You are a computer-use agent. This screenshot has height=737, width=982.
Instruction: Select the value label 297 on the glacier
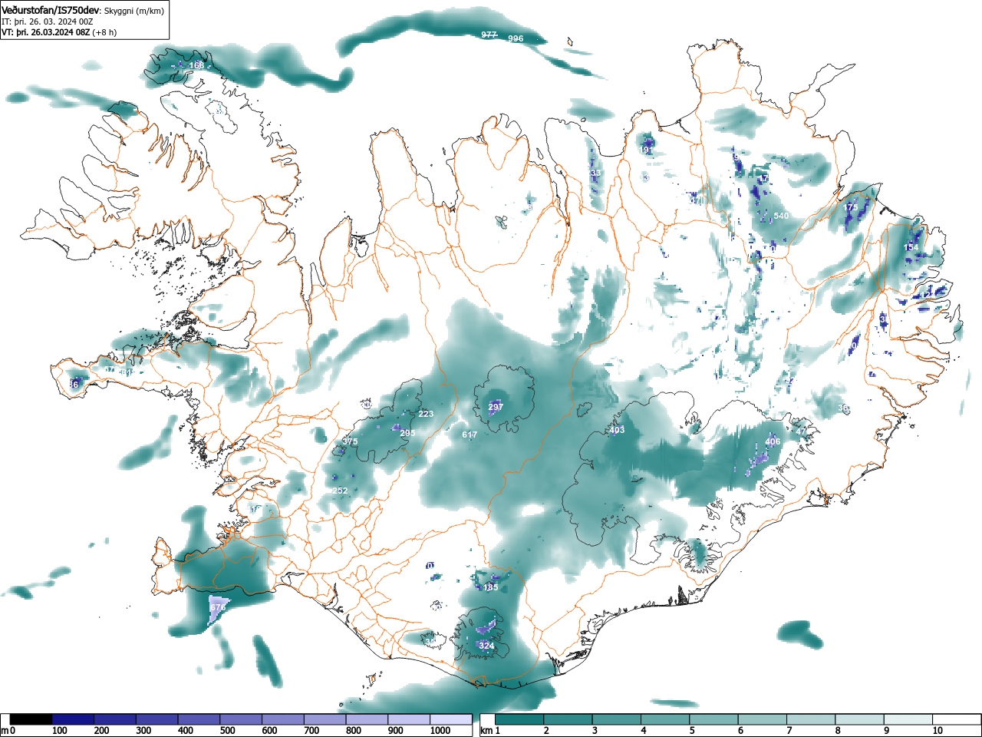coord(496,407)
